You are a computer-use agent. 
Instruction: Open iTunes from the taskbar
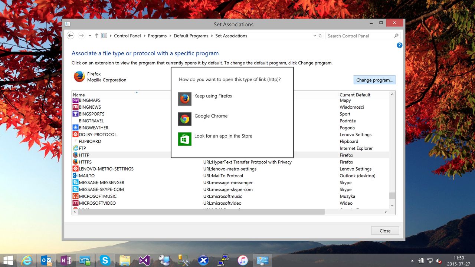pos(242,260)
